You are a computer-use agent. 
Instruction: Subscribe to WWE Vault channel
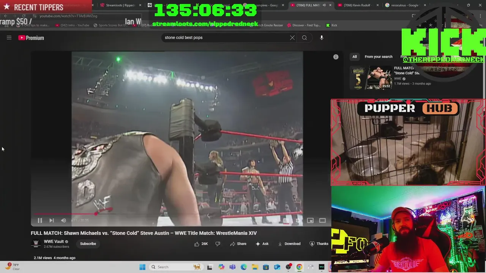[x=88, y=244]
